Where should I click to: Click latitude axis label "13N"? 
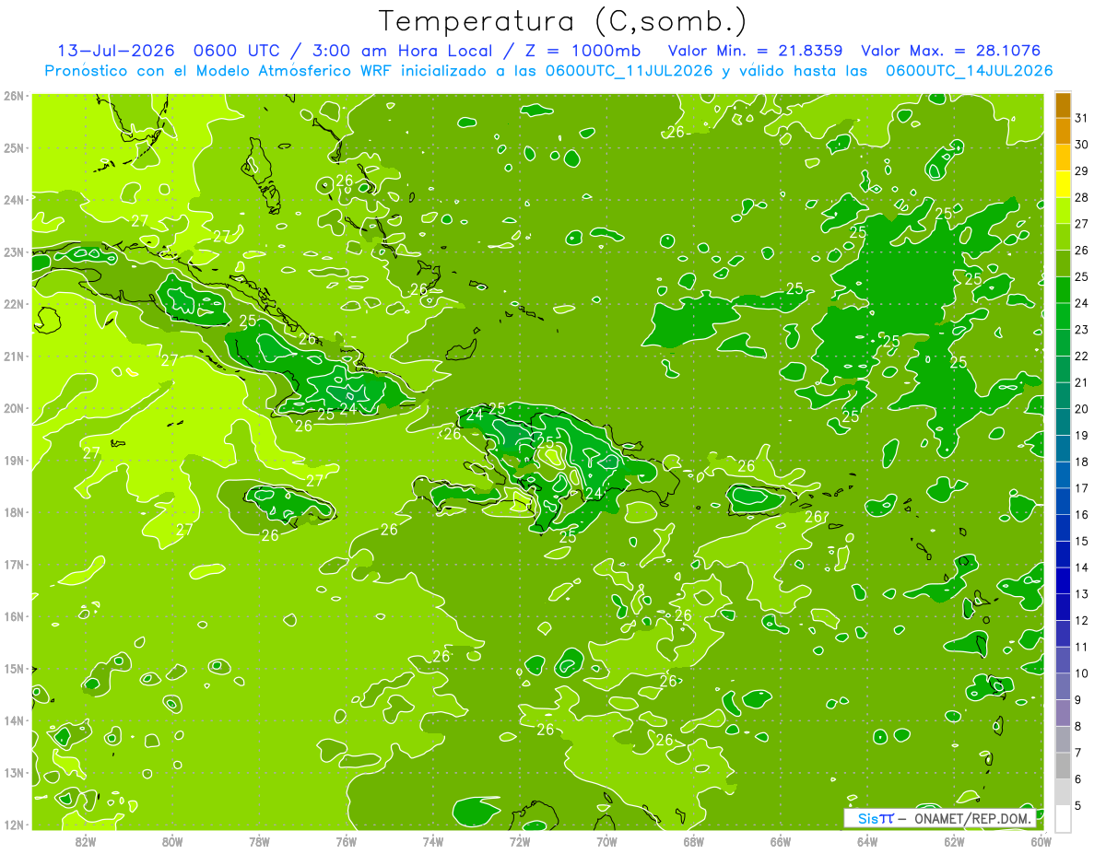click(13, 773)
